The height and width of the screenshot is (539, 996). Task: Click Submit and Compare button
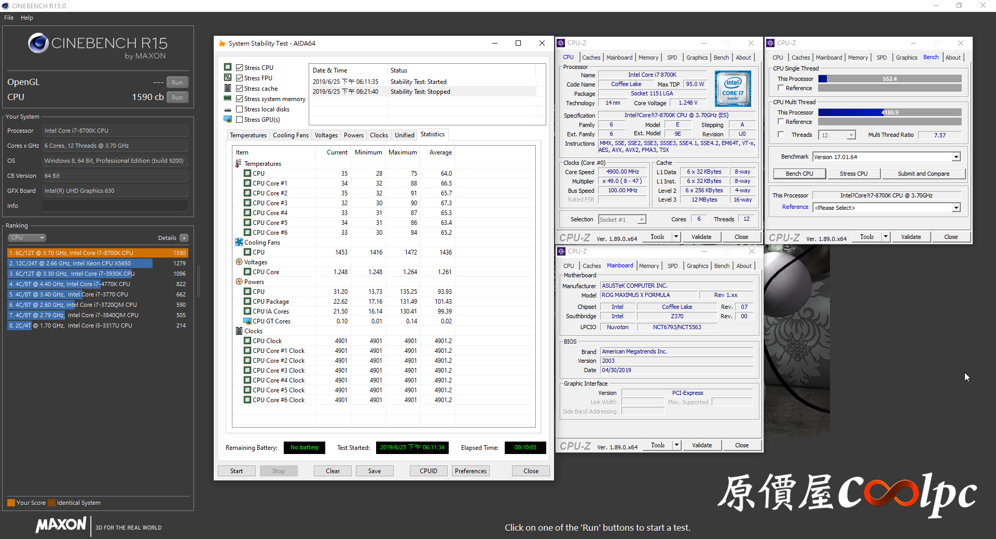click(x=923, y=174)
